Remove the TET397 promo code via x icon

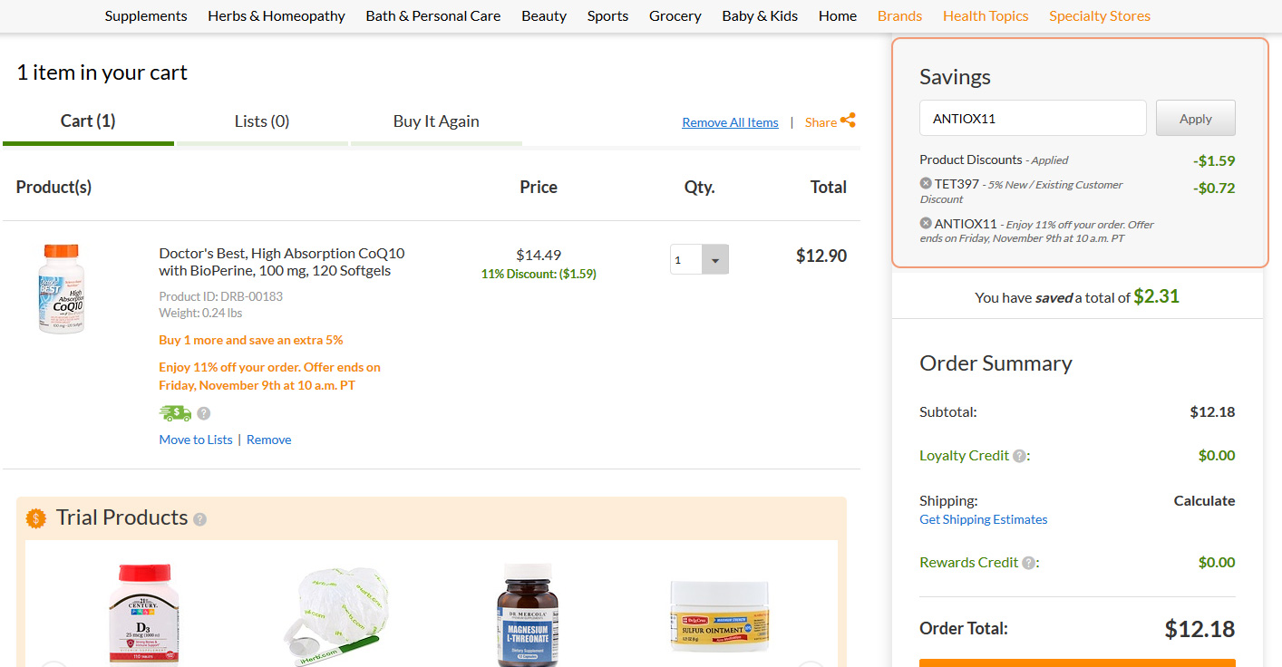tap(926, 184)
